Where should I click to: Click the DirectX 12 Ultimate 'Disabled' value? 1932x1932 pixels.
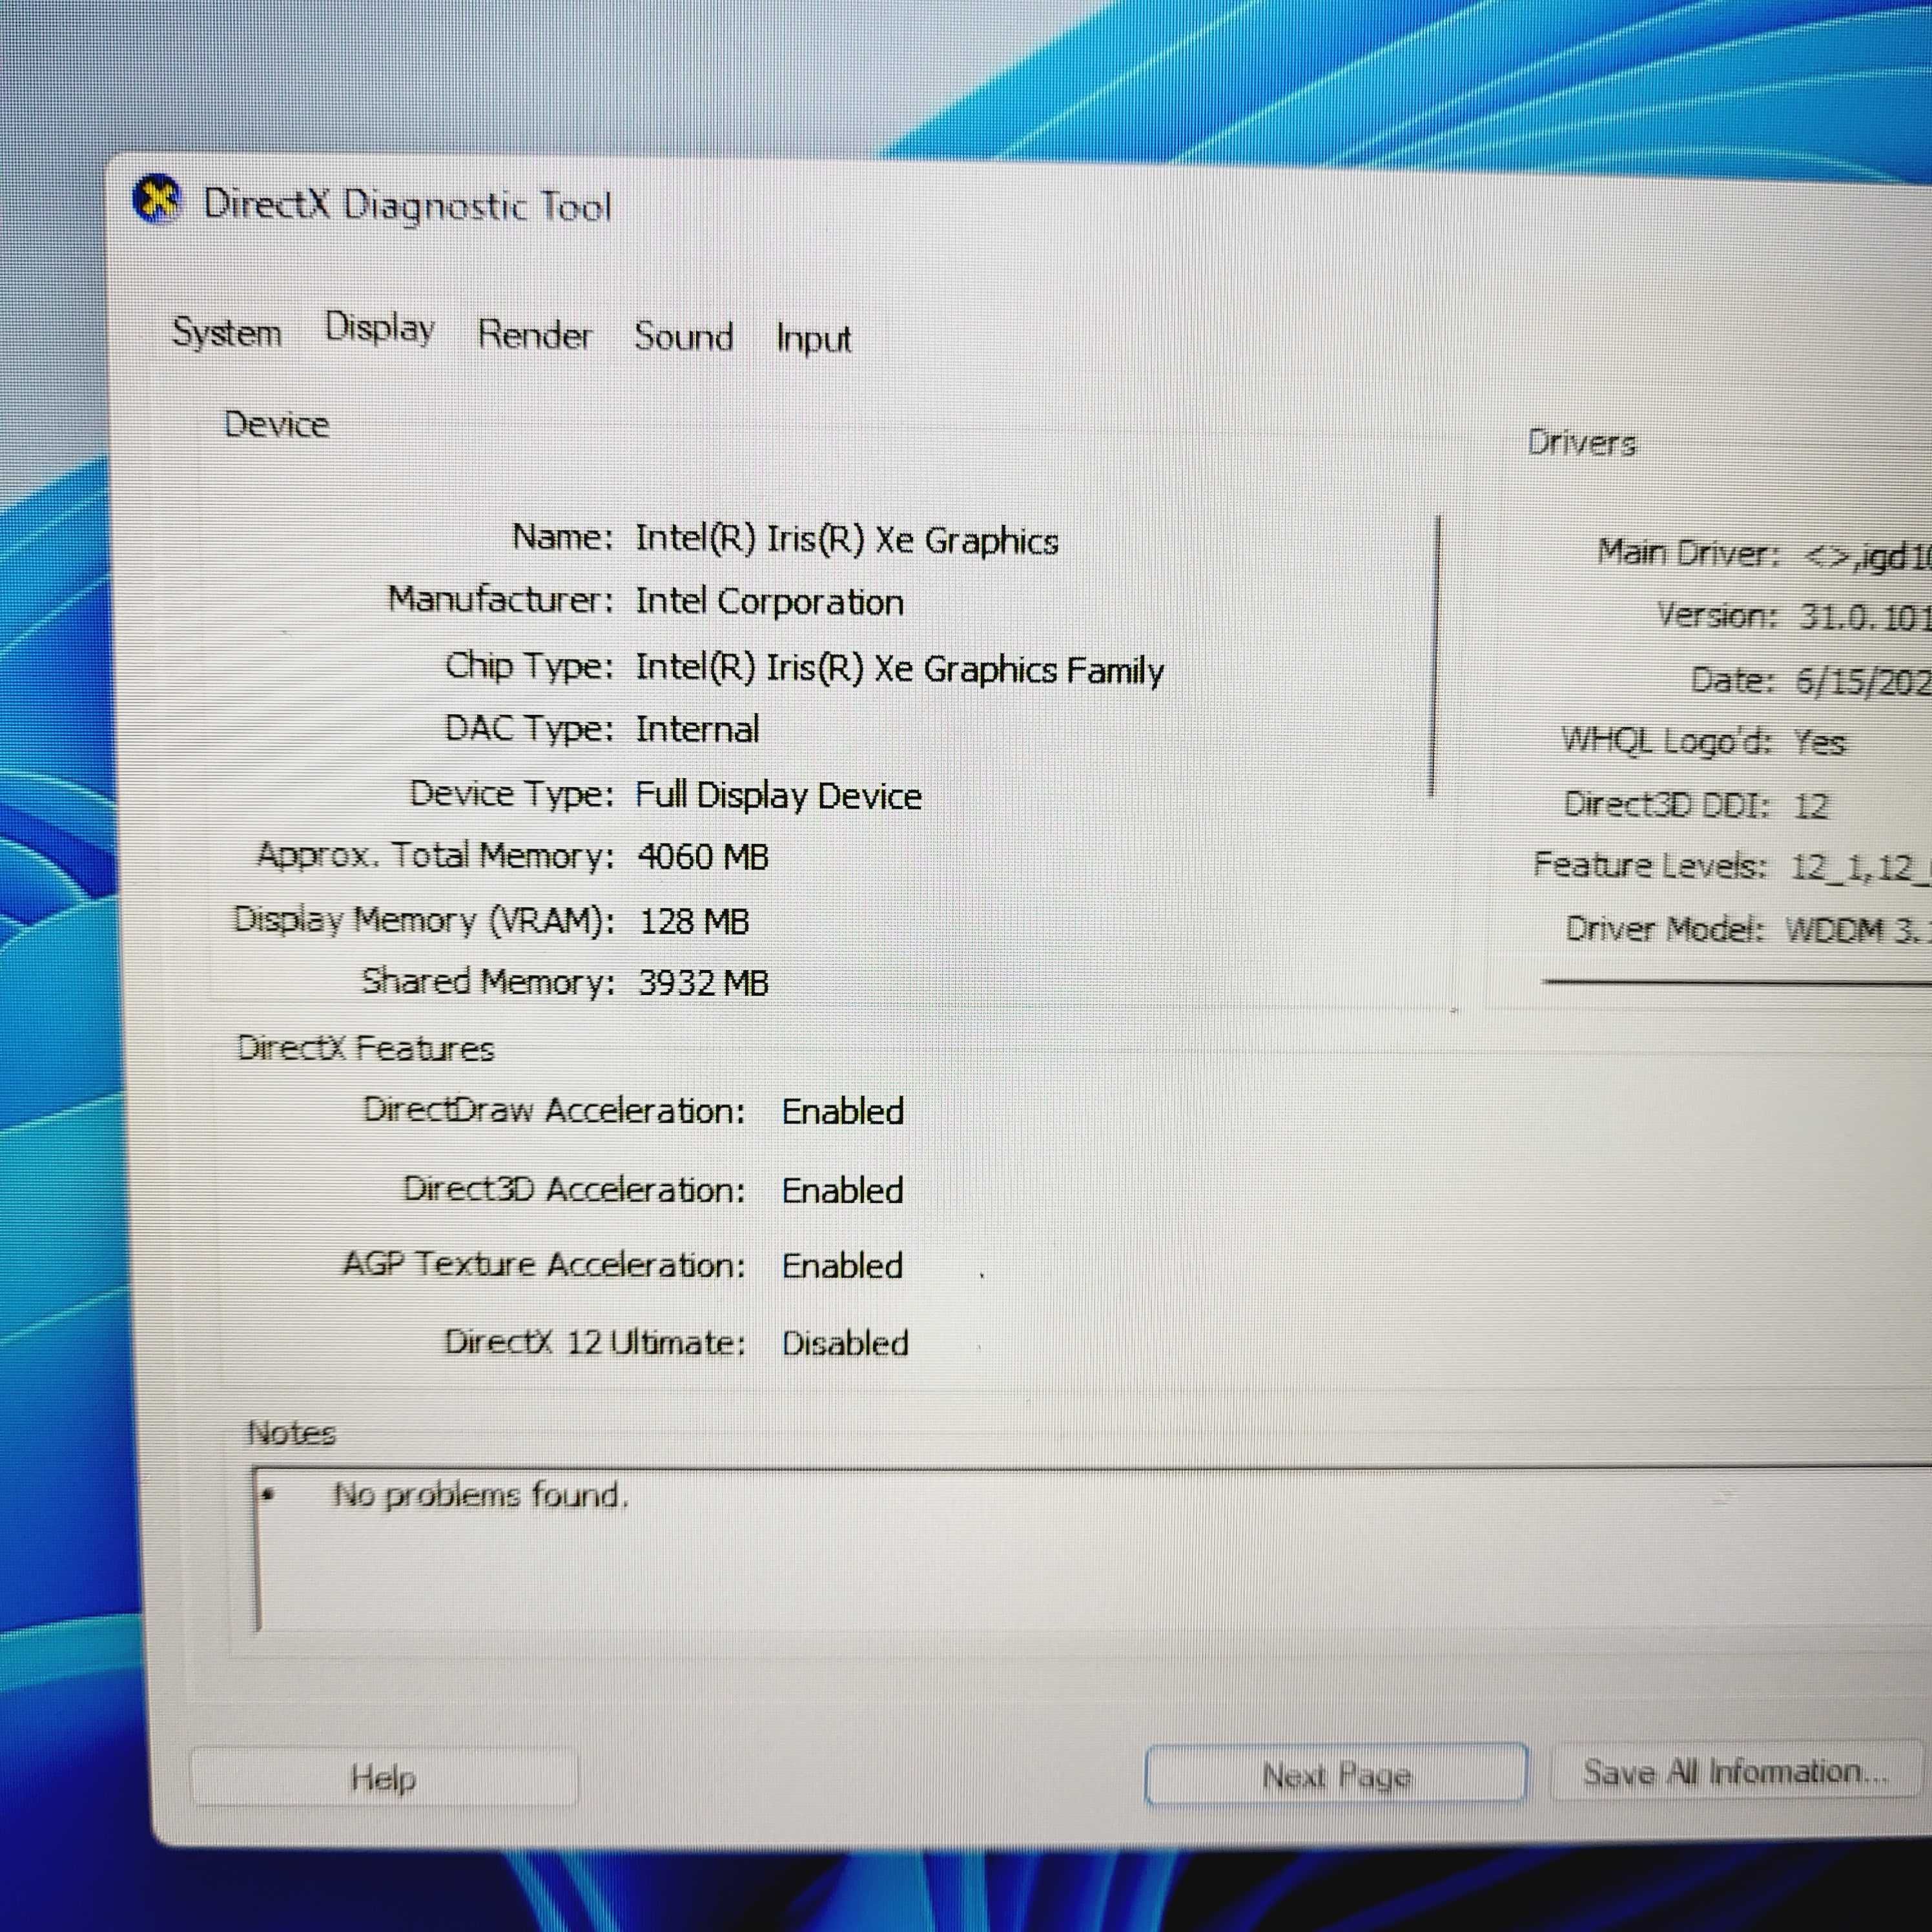click(845, 1343)
